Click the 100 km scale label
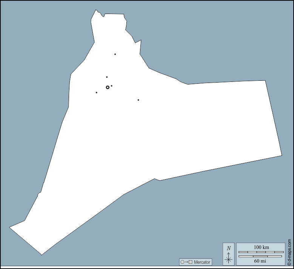294x269 pixels. click(261, 247)
